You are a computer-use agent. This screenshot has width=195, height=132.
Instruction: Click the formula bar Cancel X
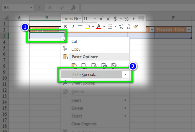click(x=50, y=8)
